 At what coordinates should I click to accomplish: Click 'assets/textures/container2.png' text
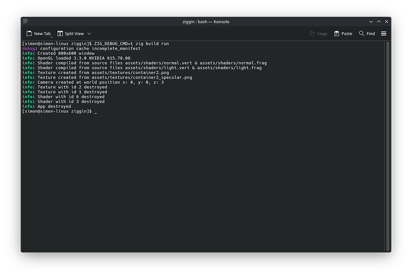click(x=130, y=73)
